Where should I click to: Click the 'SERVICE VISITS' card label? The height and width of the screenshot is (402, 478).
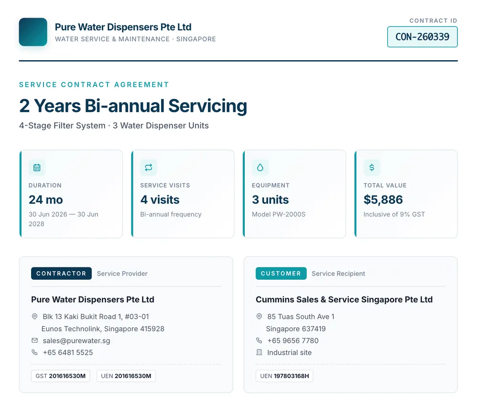click(165, 185)
